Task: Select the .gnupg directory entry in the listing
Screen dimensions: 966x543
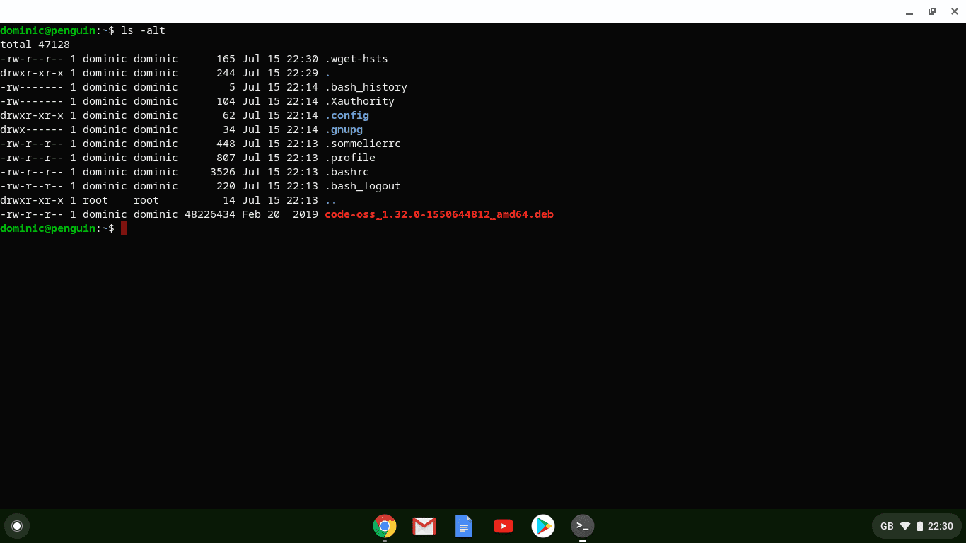Action: pyautogui.click(x=344, y=129)
